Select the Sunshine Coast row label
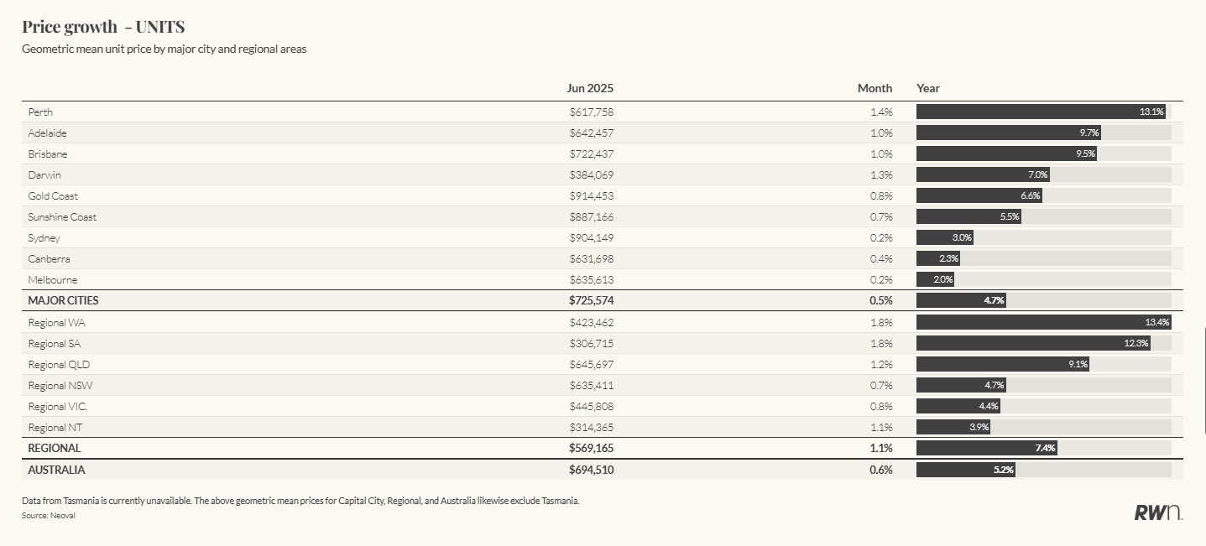This screenshot has width=1206, height=546. click(x=62, y=217)
